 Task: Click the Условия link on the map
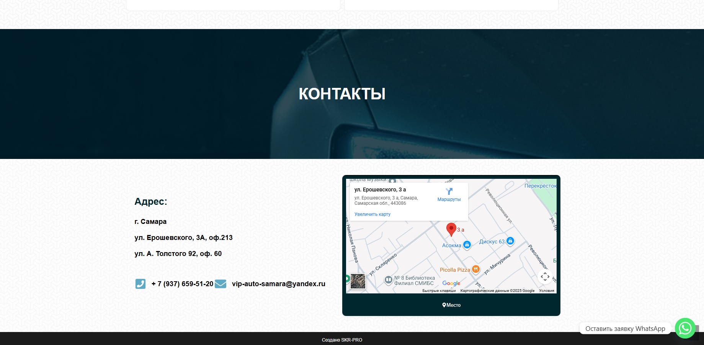[546, 291]
